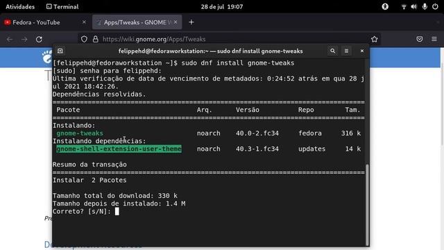Close the Apps/Tweaks - GNOME tab
Viewport: 444px width, 250px height.
click(x=176, y=22)
